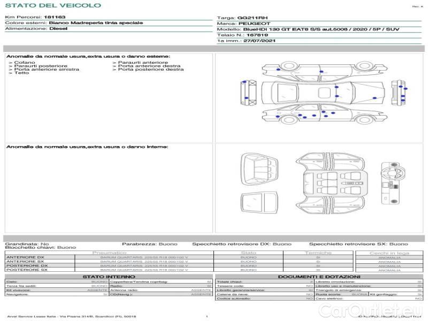Click the Arval Service Lease Italia footer address
The width and height of the screenshot is (428, 321).
pos(72,317)
